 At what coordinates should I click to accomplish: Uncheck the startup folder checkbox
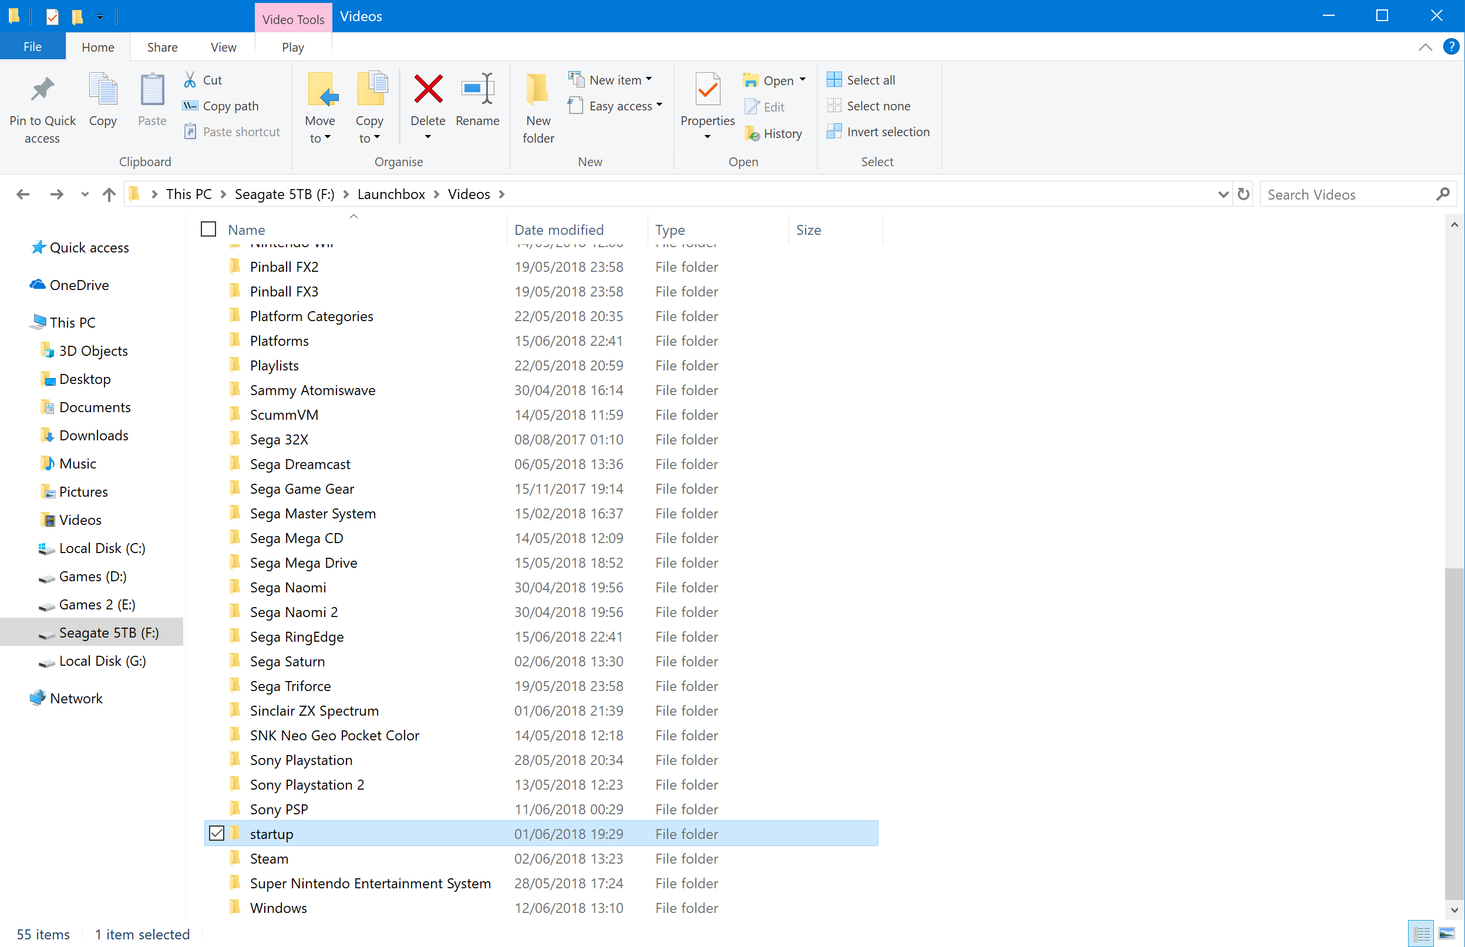coord(217,833)
